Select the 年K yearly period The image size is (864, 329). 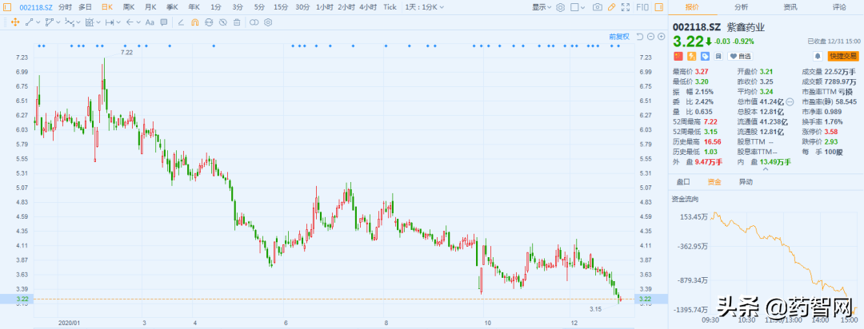(194, 7)
